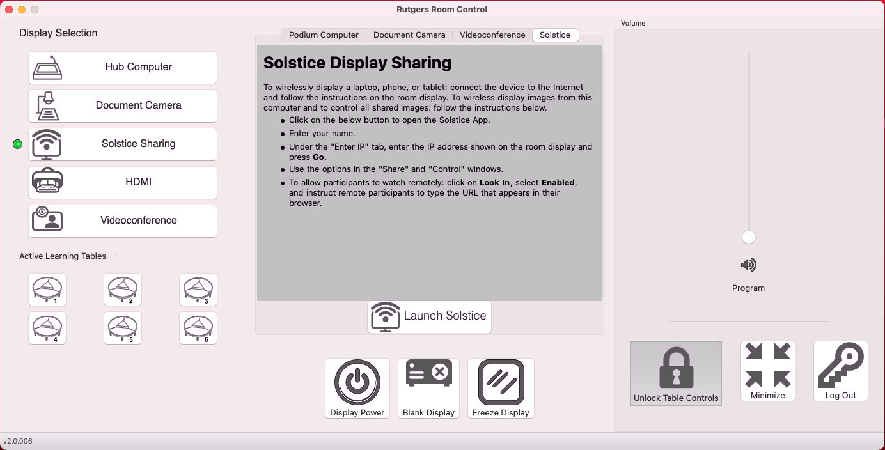Click the Log Out key icon
Screen dimensions: 885x450
tap(840, 366)
